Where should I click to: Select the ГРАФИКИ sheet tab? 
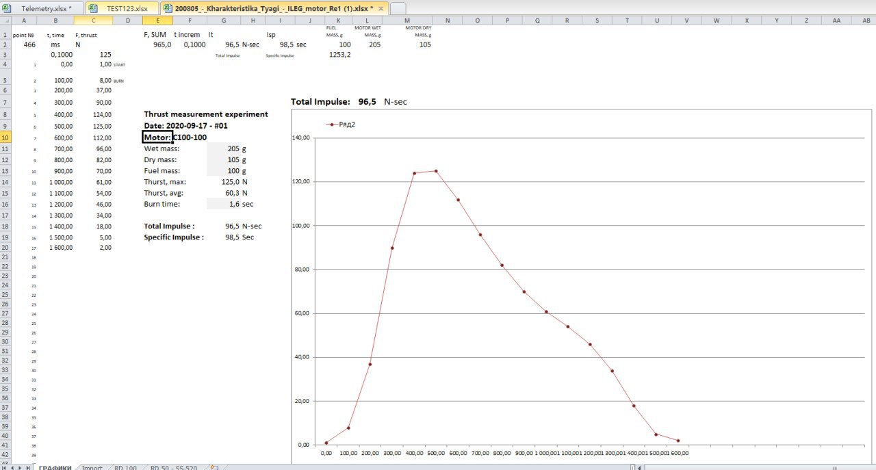(x=55, y=467)
